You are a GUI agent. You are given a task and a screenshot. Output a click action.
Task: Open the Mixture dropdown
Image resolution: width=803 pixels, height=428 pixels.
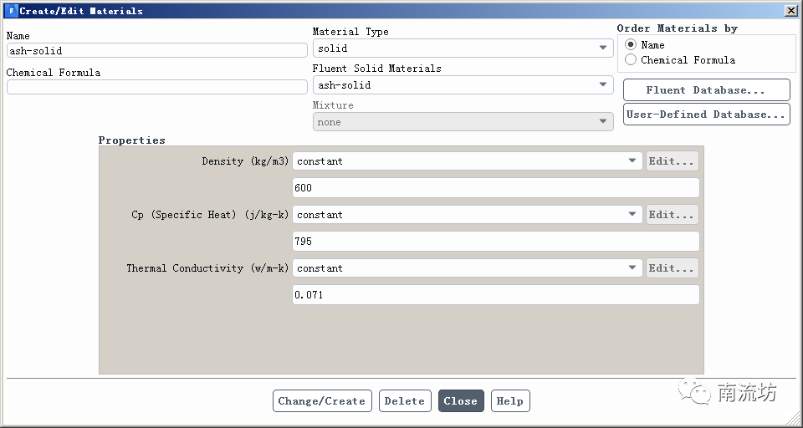(463, 122)
